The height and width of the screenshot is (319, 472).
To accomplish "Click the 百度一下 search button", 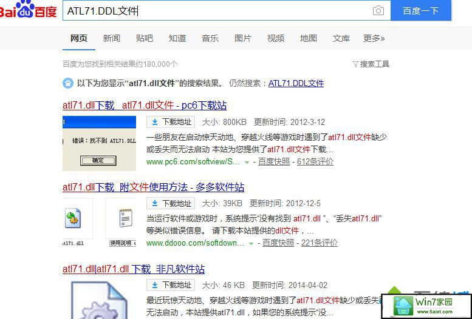I will click(x=421, y=10).
